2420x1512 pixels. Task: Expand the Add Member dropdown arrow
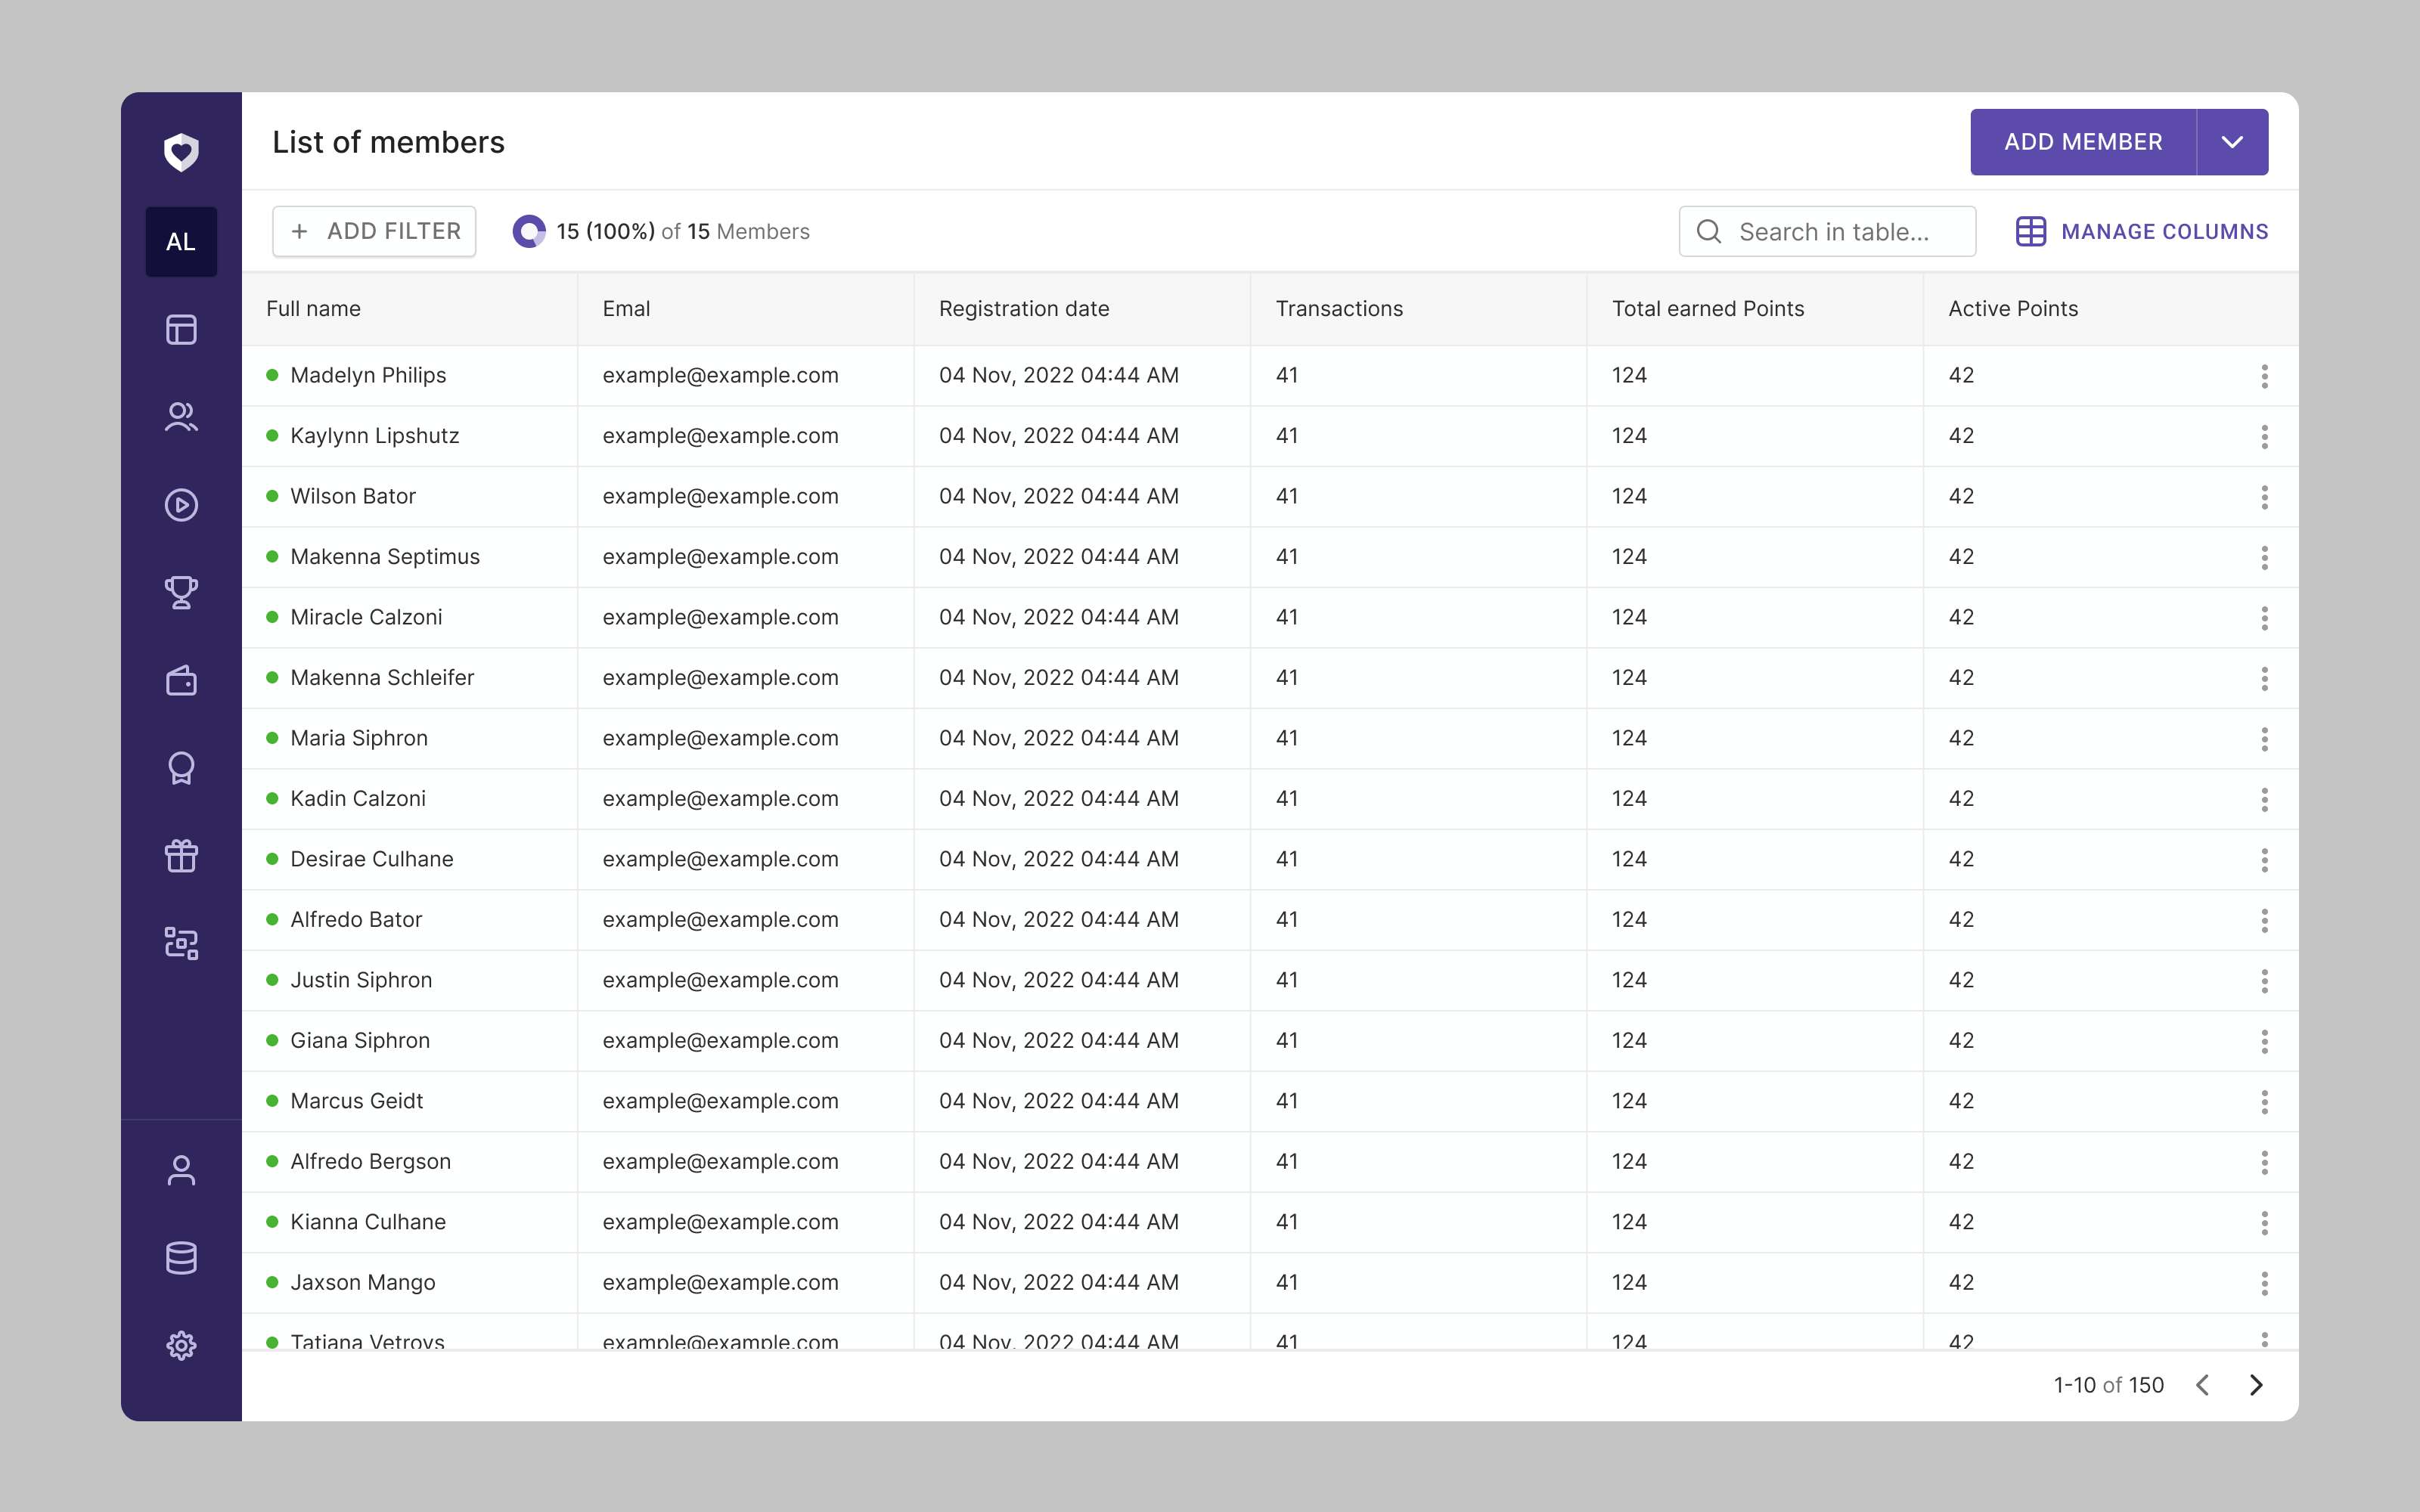[x=2232, y=141]
